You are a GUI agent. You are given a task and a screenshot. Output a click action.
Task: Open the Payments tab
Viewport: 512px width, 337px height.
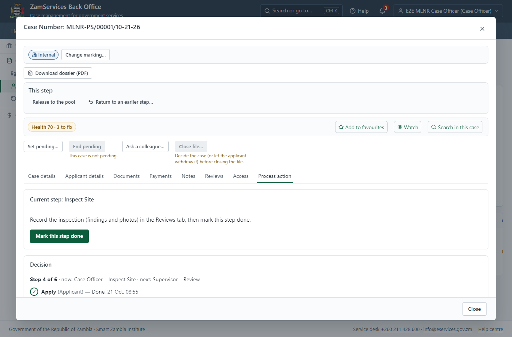point(161,176)
